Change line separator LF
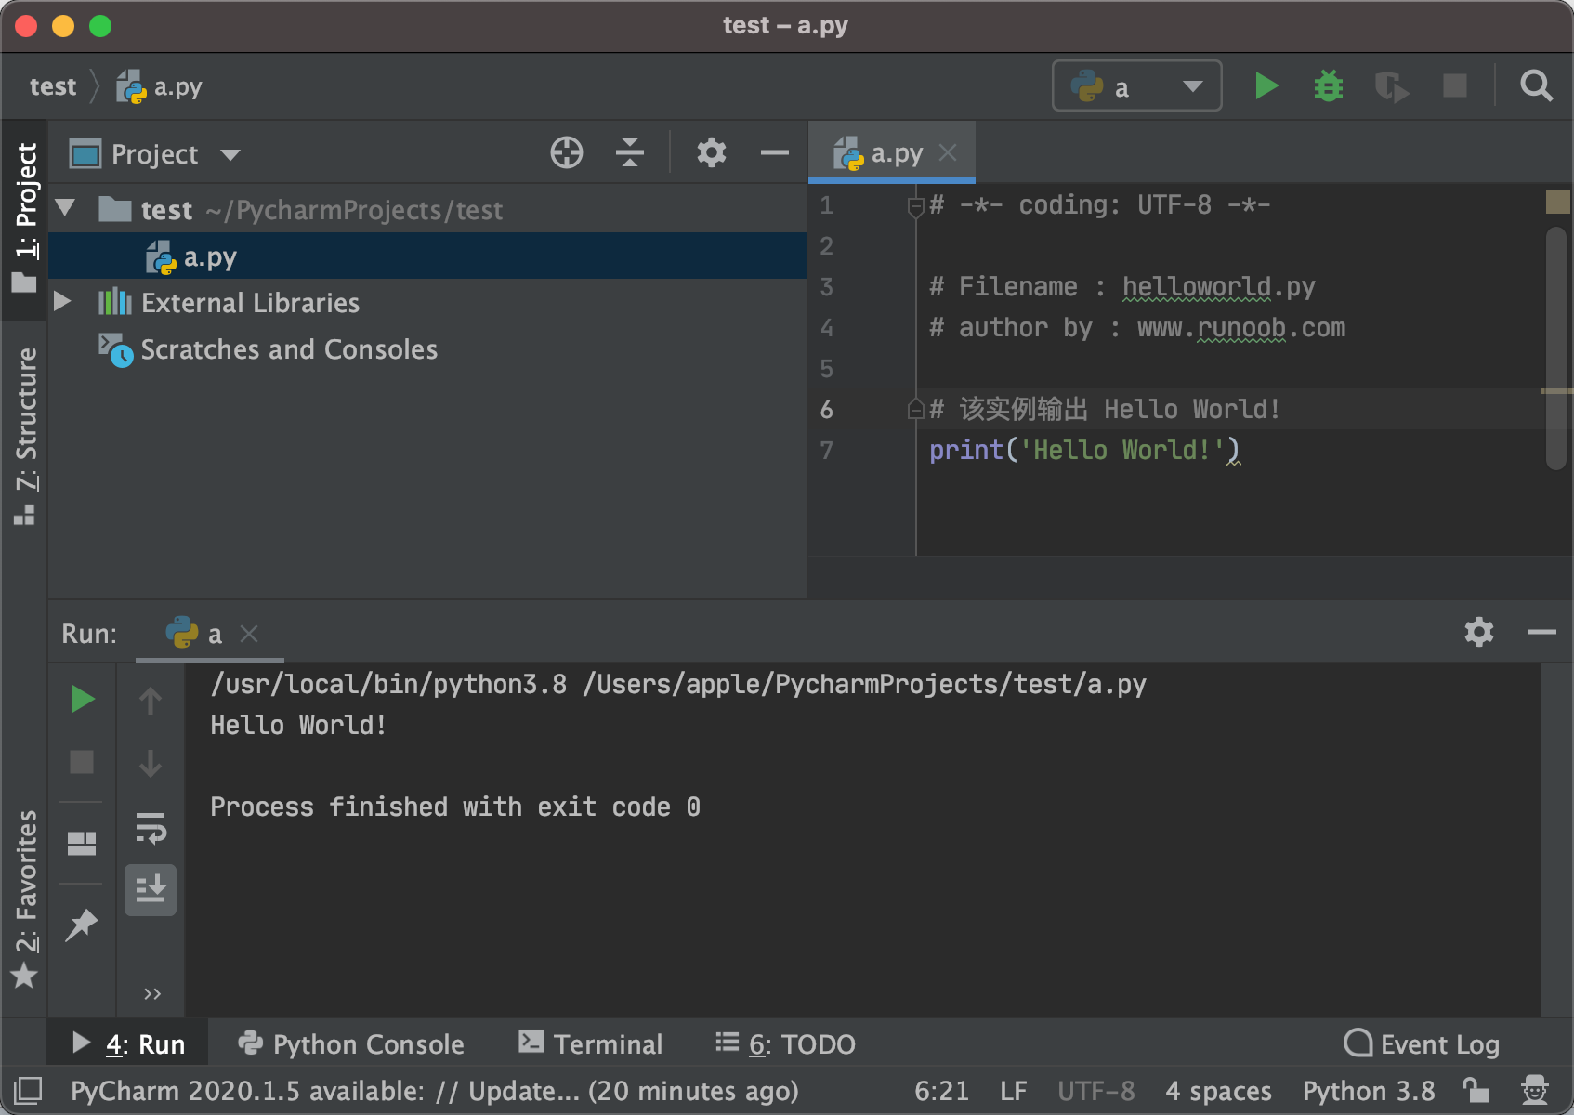1574x1115 pixels. pyautogui.click(x=1013, y=1090)
